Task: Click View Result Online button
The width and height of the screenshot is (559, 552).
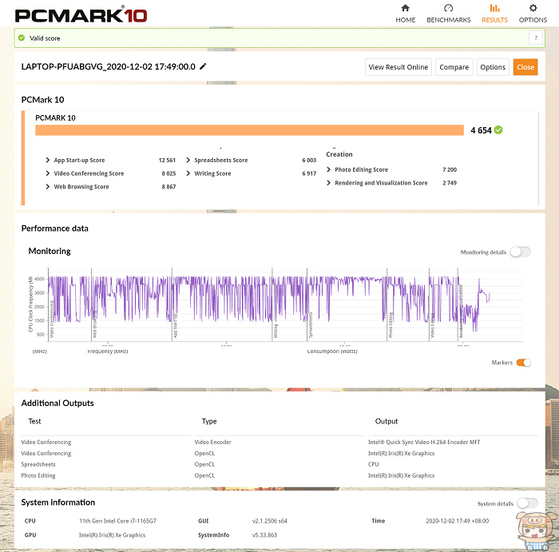Action: point(398,67)
